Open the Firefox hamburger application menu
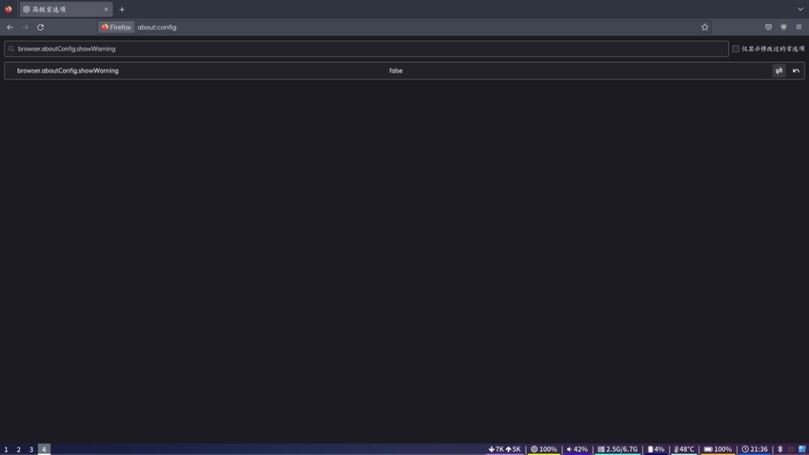The height and width of the screenshot is (455, 809). (799, 27)
